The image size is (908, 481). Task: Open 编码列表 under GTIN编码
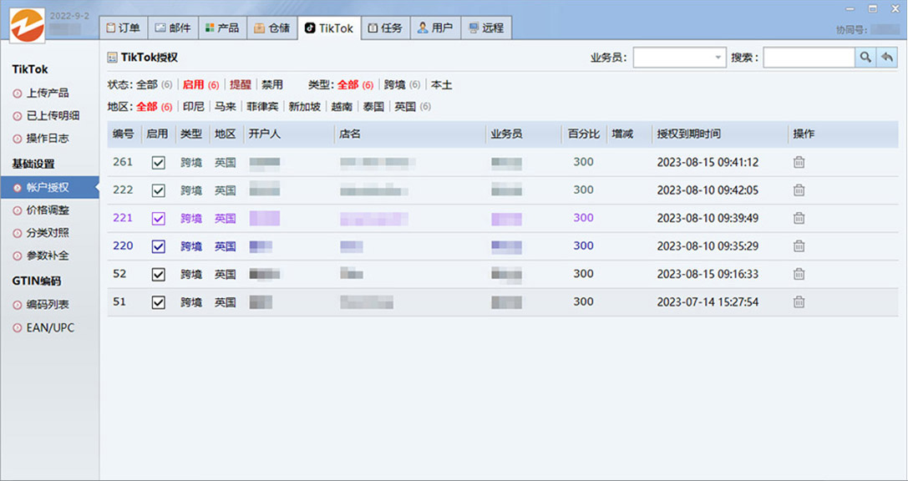pyautogui.click(x=48, y=305)
